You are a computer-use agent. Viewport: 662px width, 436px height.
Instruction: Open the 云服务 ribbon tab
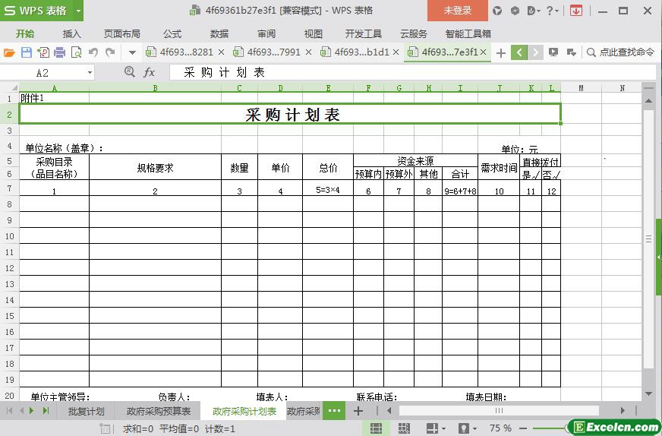pyautogui.click(x=414, y=33)
